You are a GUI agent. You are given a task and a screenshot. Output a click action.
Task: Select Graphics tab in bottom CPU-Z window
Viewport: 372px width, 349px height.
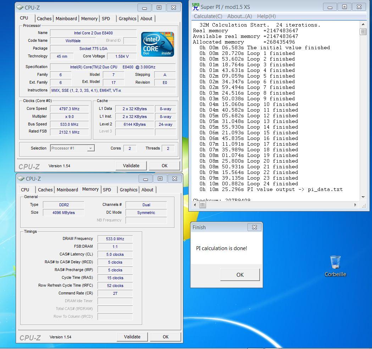tap(128, 190)
